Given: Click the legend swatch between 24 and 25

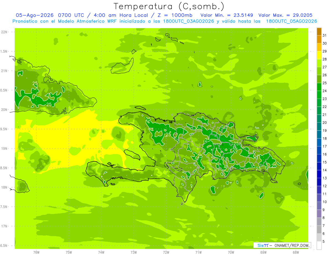Looking at the screenshot, I should [x=319, y=87].
